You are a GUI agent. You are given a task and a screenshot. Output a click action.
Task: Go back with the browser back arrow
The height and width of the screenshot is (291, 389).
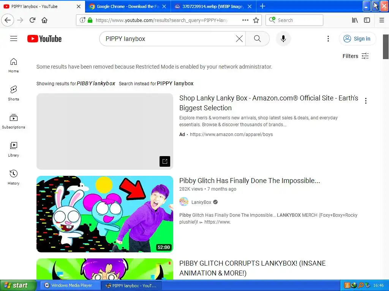(8, 20)
